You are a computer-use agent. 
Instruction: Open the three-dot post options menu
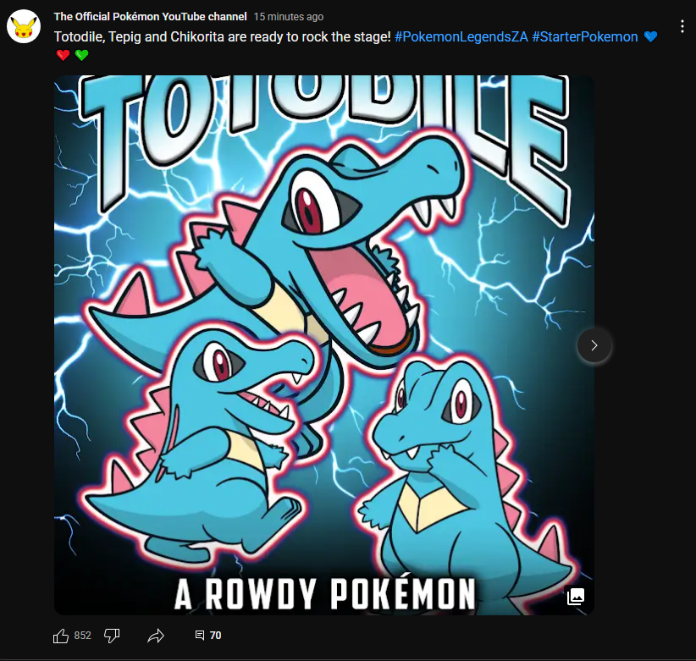[682, 27]
